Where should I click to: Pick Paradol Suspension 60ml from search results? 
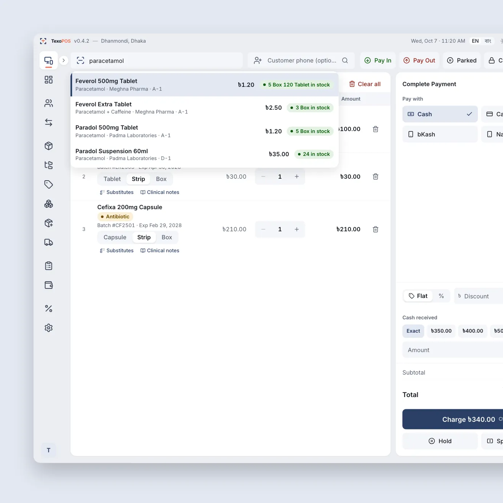(205, 154)
